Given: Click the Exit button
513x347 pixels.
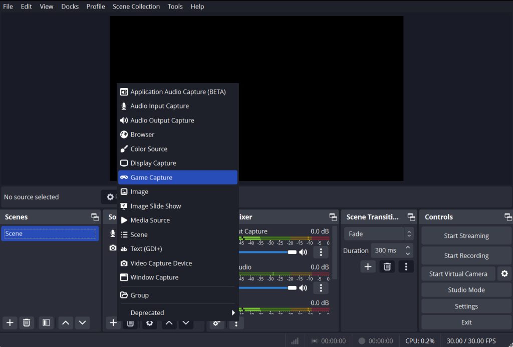Looking at the screenshot, I should point(466,322).
